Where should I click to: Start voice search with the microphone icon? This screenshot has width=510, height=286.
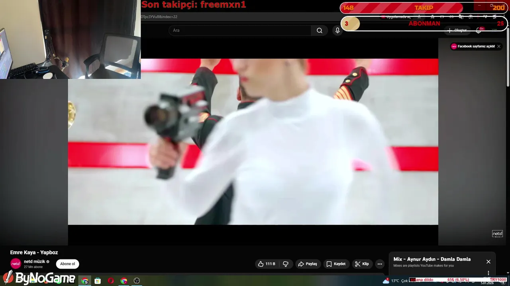[x=337, y=31]
